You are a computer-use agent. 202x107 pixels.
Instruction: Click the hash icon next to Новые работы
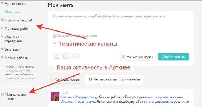tap(2, 58)
